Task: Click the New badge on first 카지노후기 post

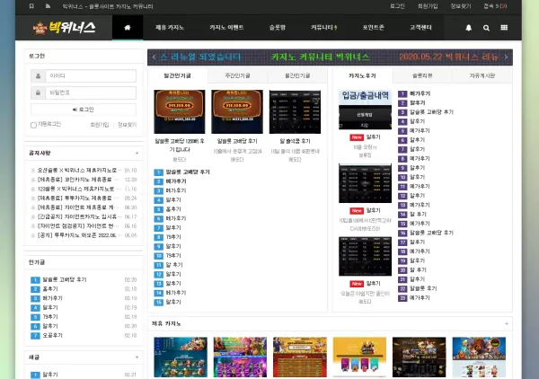Action: click(357, 137)
